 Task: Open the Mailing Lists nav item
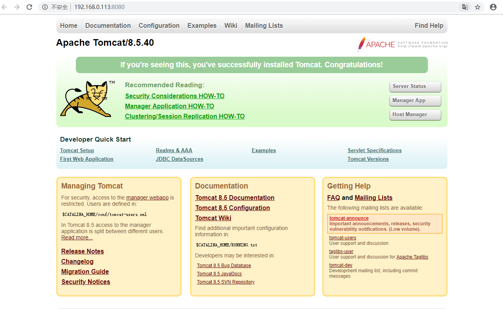click(264, 26)
